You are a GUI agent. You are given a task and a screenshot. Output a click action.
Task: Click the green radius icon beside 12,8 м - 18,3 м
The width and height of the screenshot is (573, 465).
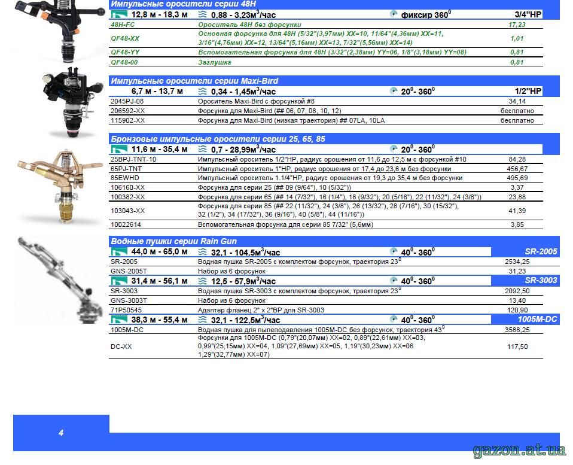119,14
